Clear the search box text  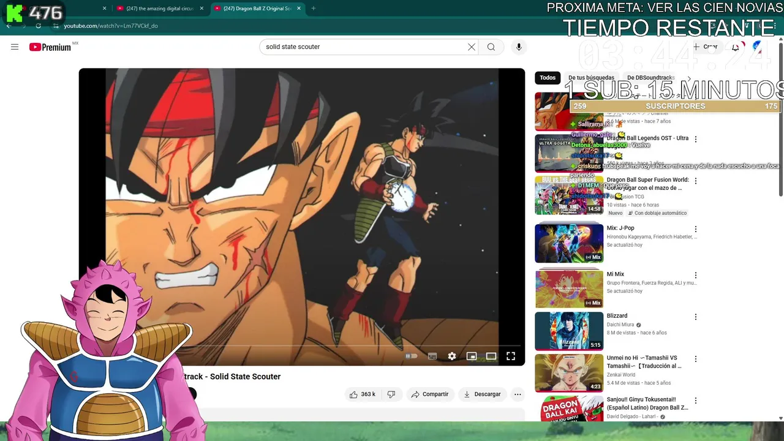(472, 47)
